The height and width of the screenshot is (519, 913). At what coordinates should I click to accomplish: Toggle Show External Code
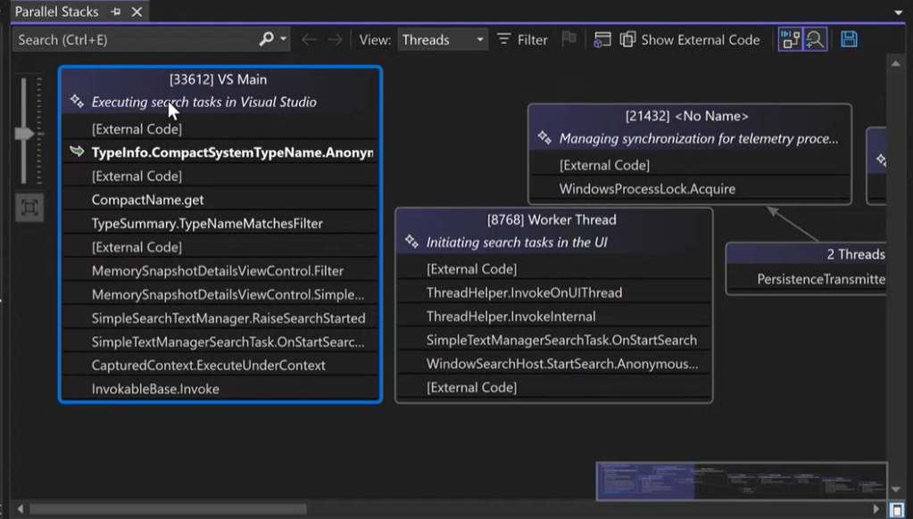point(691,39)
